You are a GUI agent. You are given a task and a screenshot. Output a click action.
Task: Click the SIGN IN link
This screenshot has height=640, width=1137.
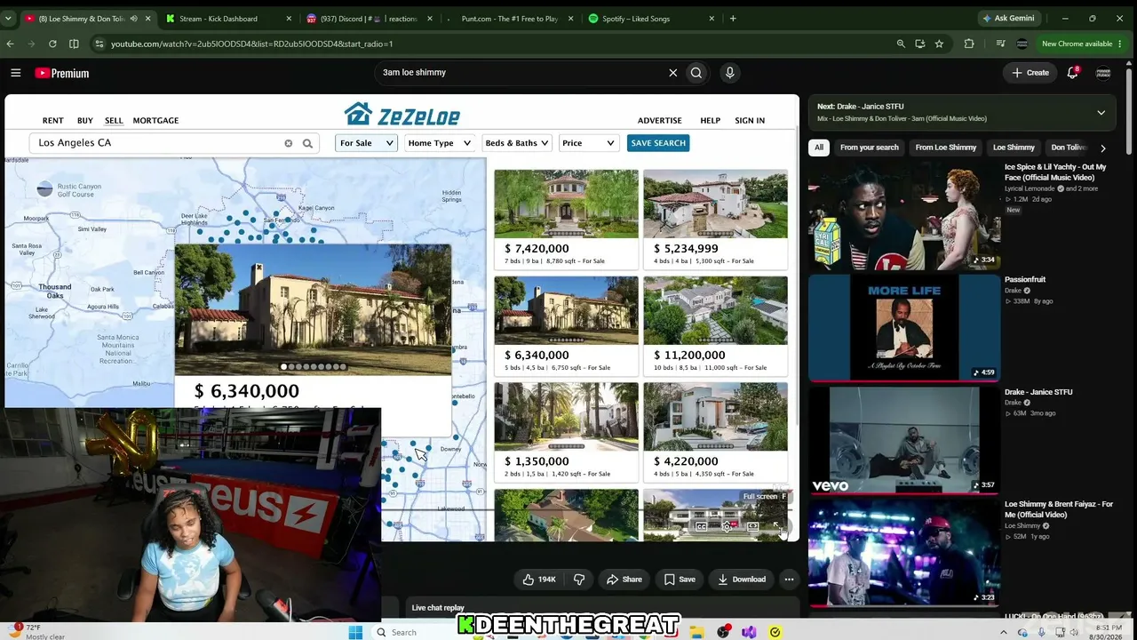[750, 121]
